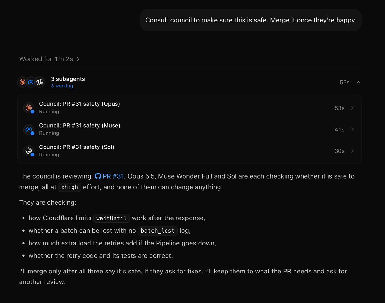Click the GitHub icon before PR #31
Image resolution: width=385 pixels, height=303 pixels.
click(98, 176)
